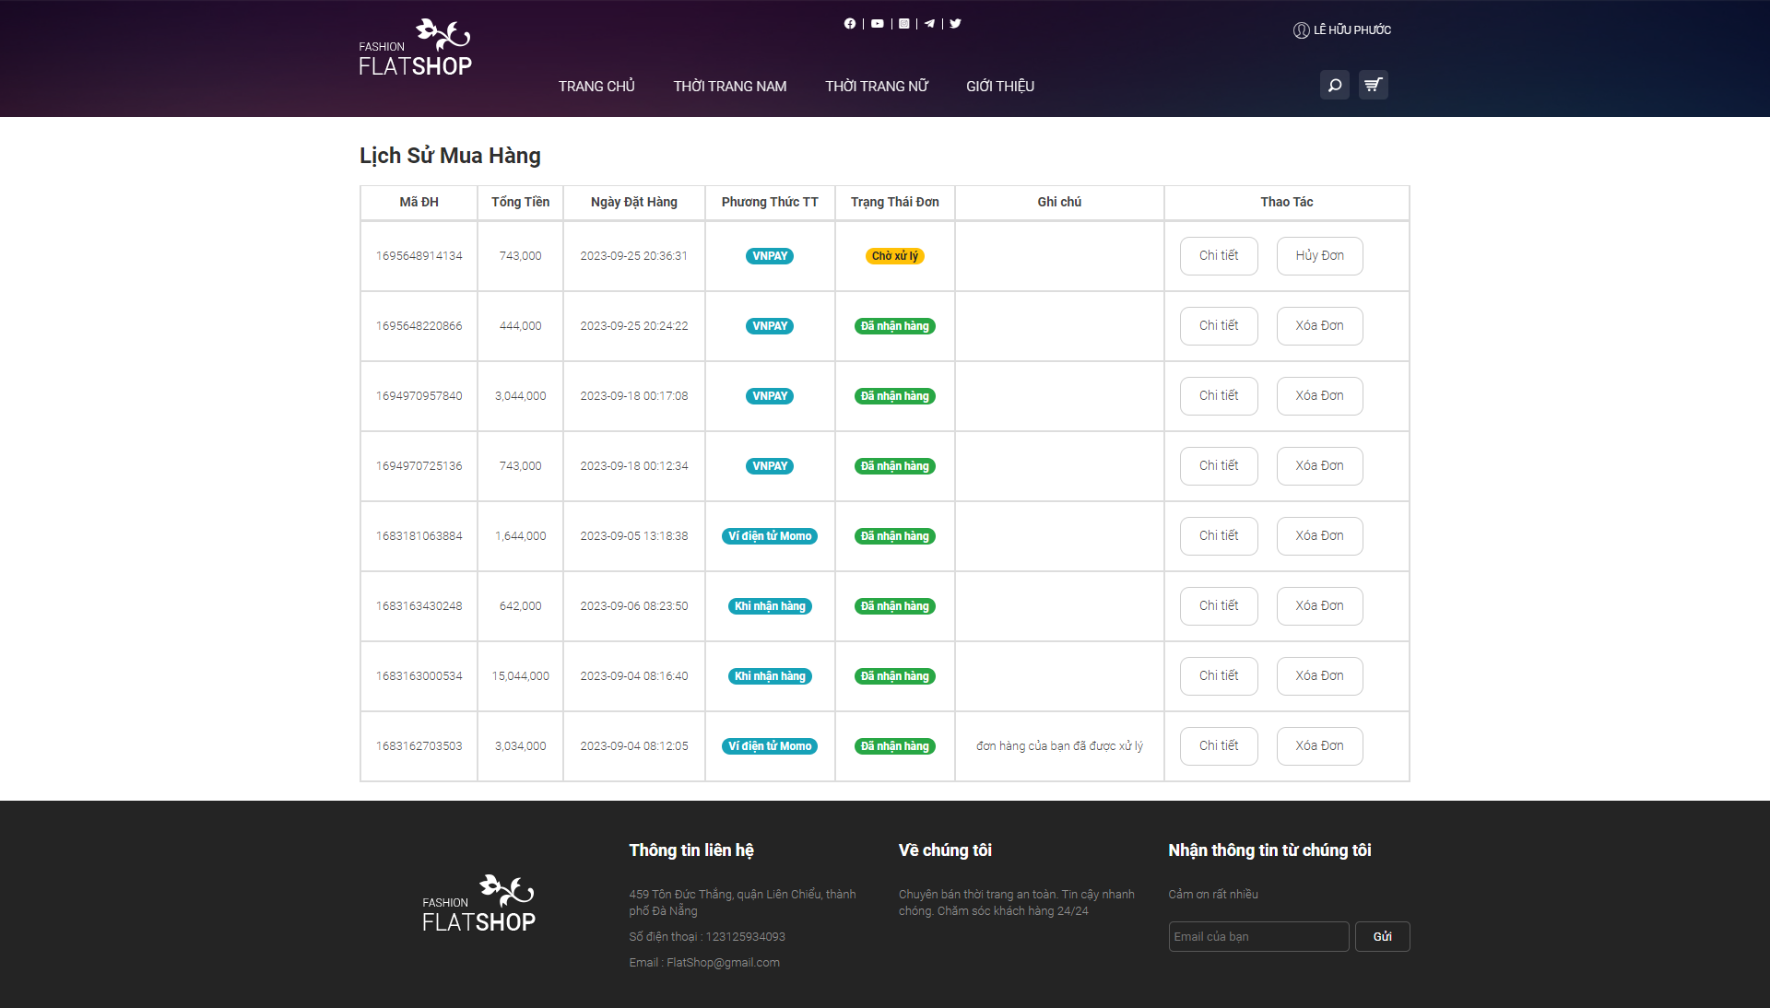The image size is (1770, 1008).
Task: Open the LÊ HỮU PHƯỚC account link
Action: tap(1352, 30)
